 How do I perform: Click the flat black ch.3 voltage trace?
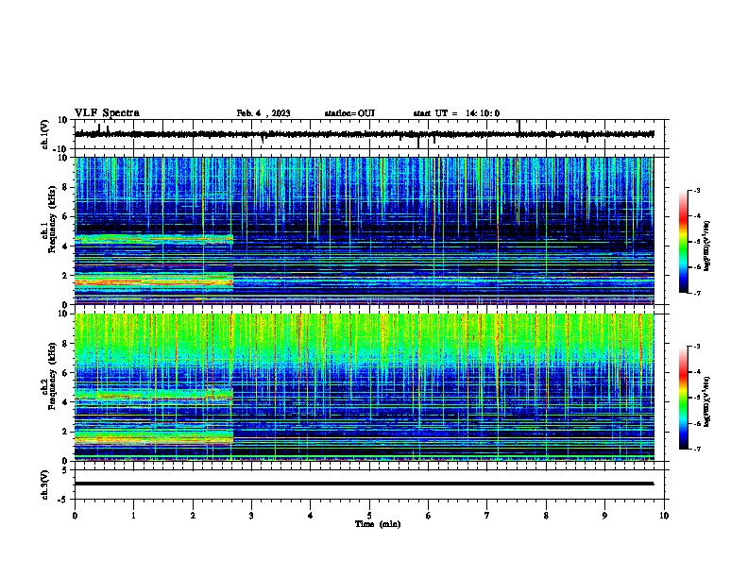pos(364,484)
